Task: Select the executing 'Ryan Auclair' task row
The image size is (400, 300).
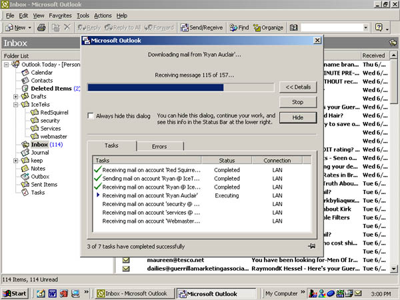Action: tap(202, 195)
